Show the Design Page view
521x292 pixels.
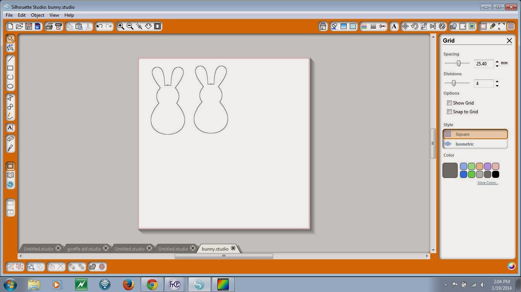[10, 166]
